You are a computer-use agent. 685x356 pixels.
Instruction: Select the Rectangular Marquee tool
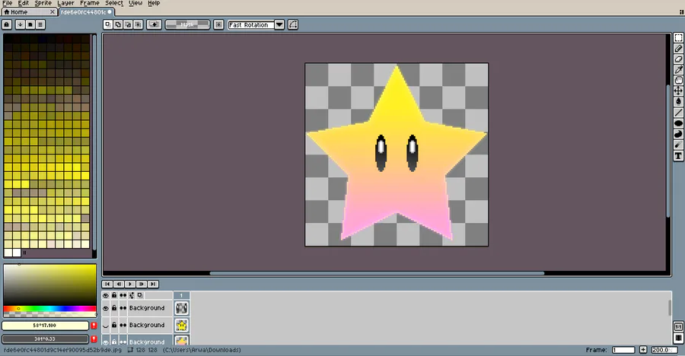(x=678, y=38)
